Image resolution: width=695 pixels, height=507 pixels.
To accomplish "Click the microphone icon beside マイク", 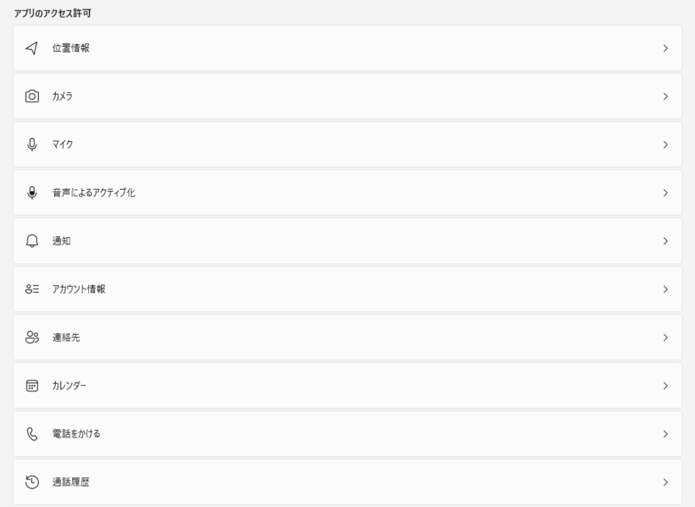I will pos(31,145).
